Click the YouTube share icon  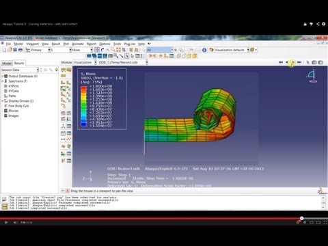click(318, 24)
